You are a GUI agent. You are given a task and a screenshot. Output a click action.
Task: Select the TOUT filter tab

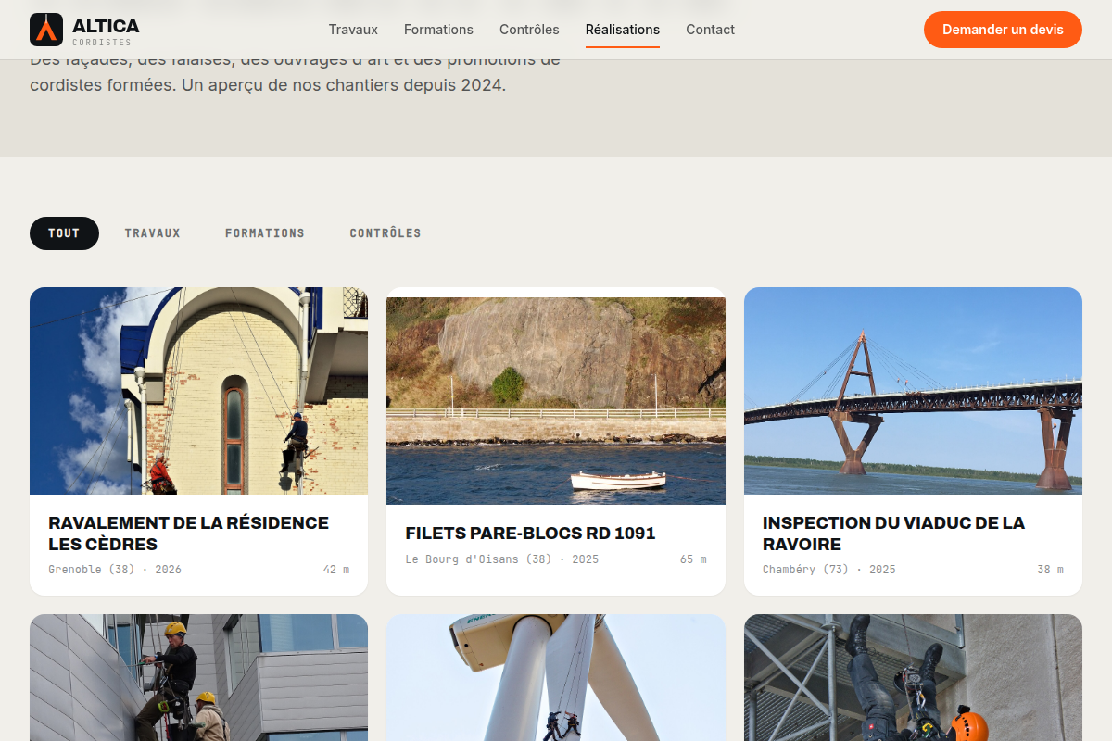pos(64,233)
